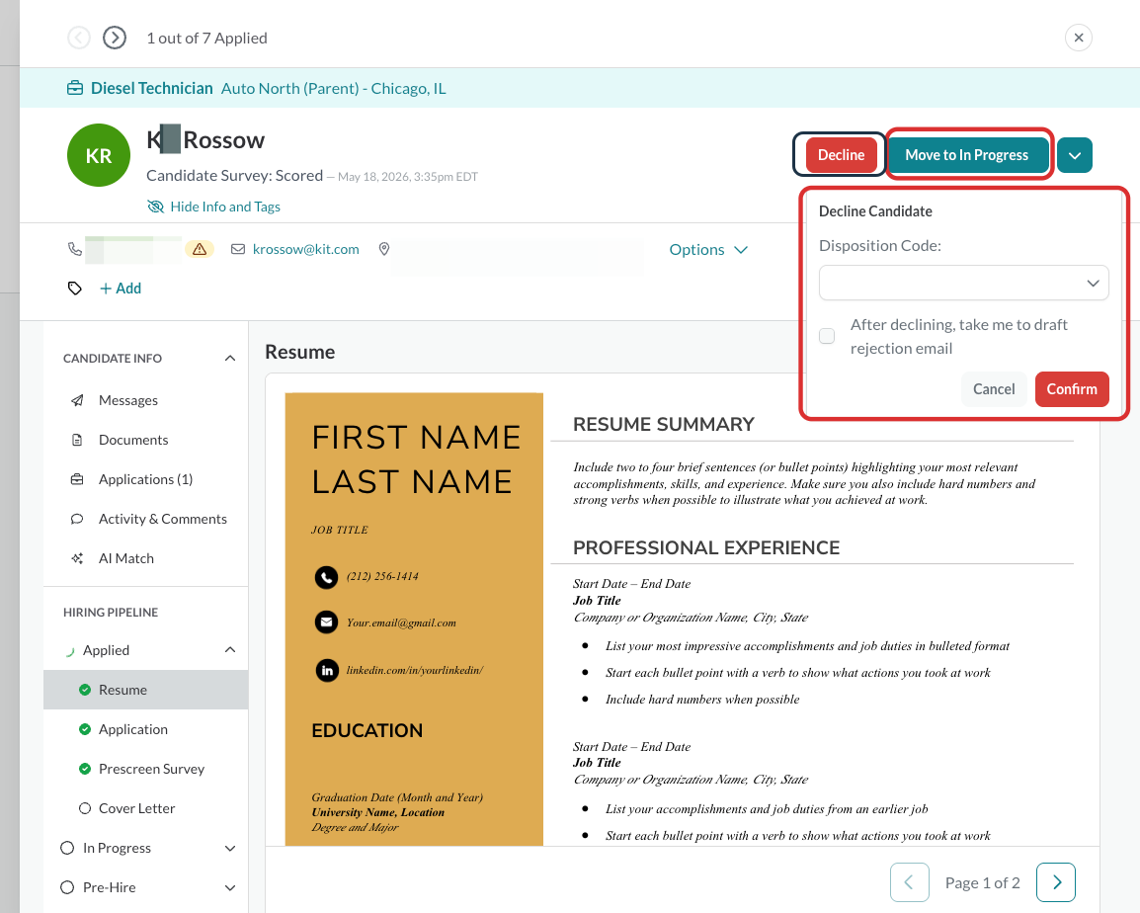The height and width of the screenshot is (913, 1140).
Task: Click the phone warning triangle icon
Action: [200, 249]
